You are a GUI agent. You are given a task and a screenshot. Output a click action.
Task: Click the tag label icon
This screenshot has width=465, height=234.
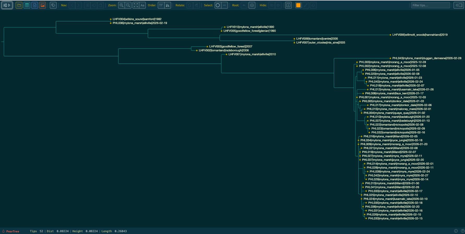[x=53, y=5]
